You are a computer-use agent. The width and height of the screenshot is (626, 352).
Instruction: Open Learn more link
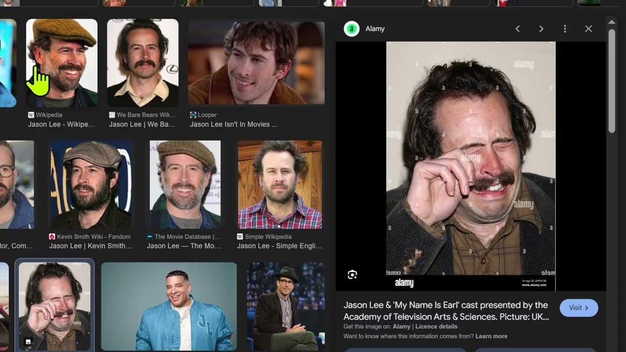coord(491,336)
